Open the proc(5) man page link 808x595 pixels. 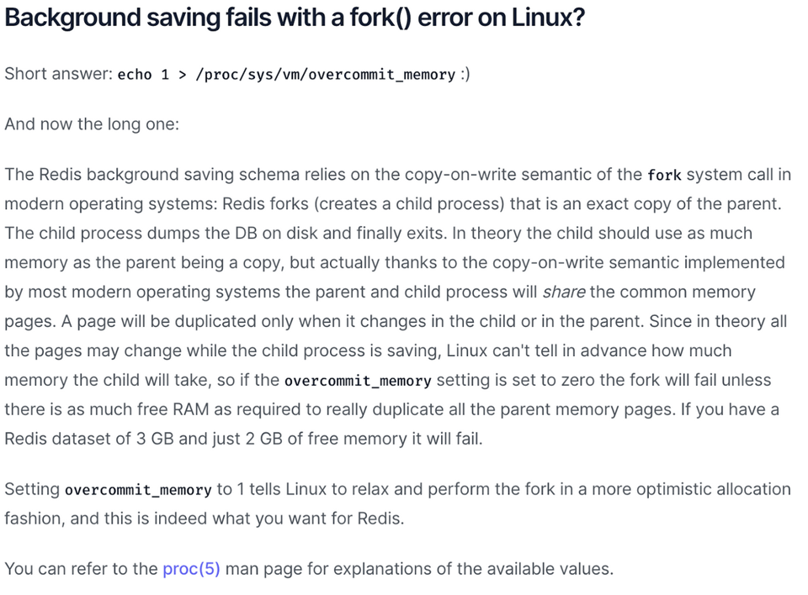coord(191,569)
